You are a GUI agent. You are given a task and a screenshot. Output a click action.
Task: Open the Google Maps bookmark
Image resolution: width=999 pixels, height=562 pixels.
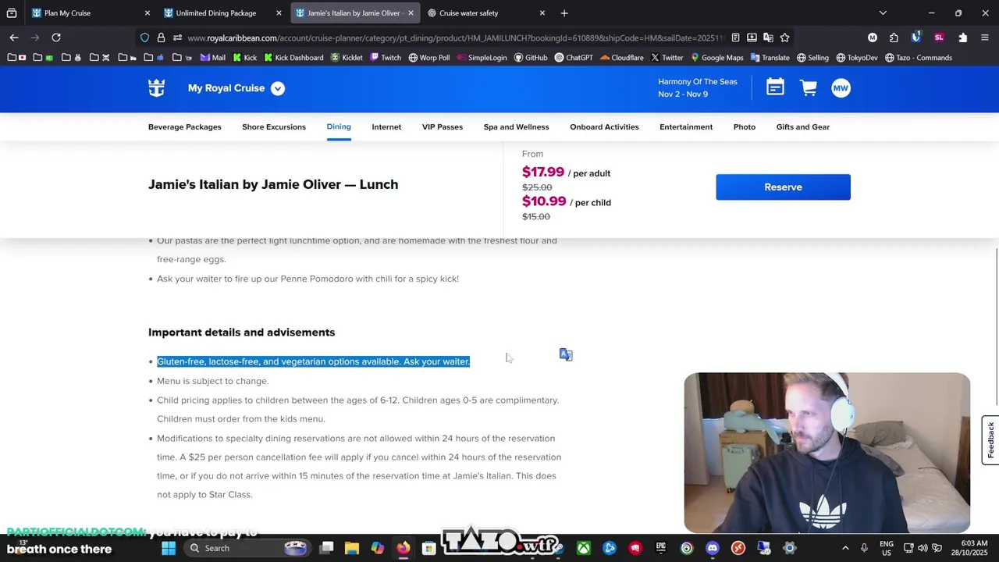(716, 58)
